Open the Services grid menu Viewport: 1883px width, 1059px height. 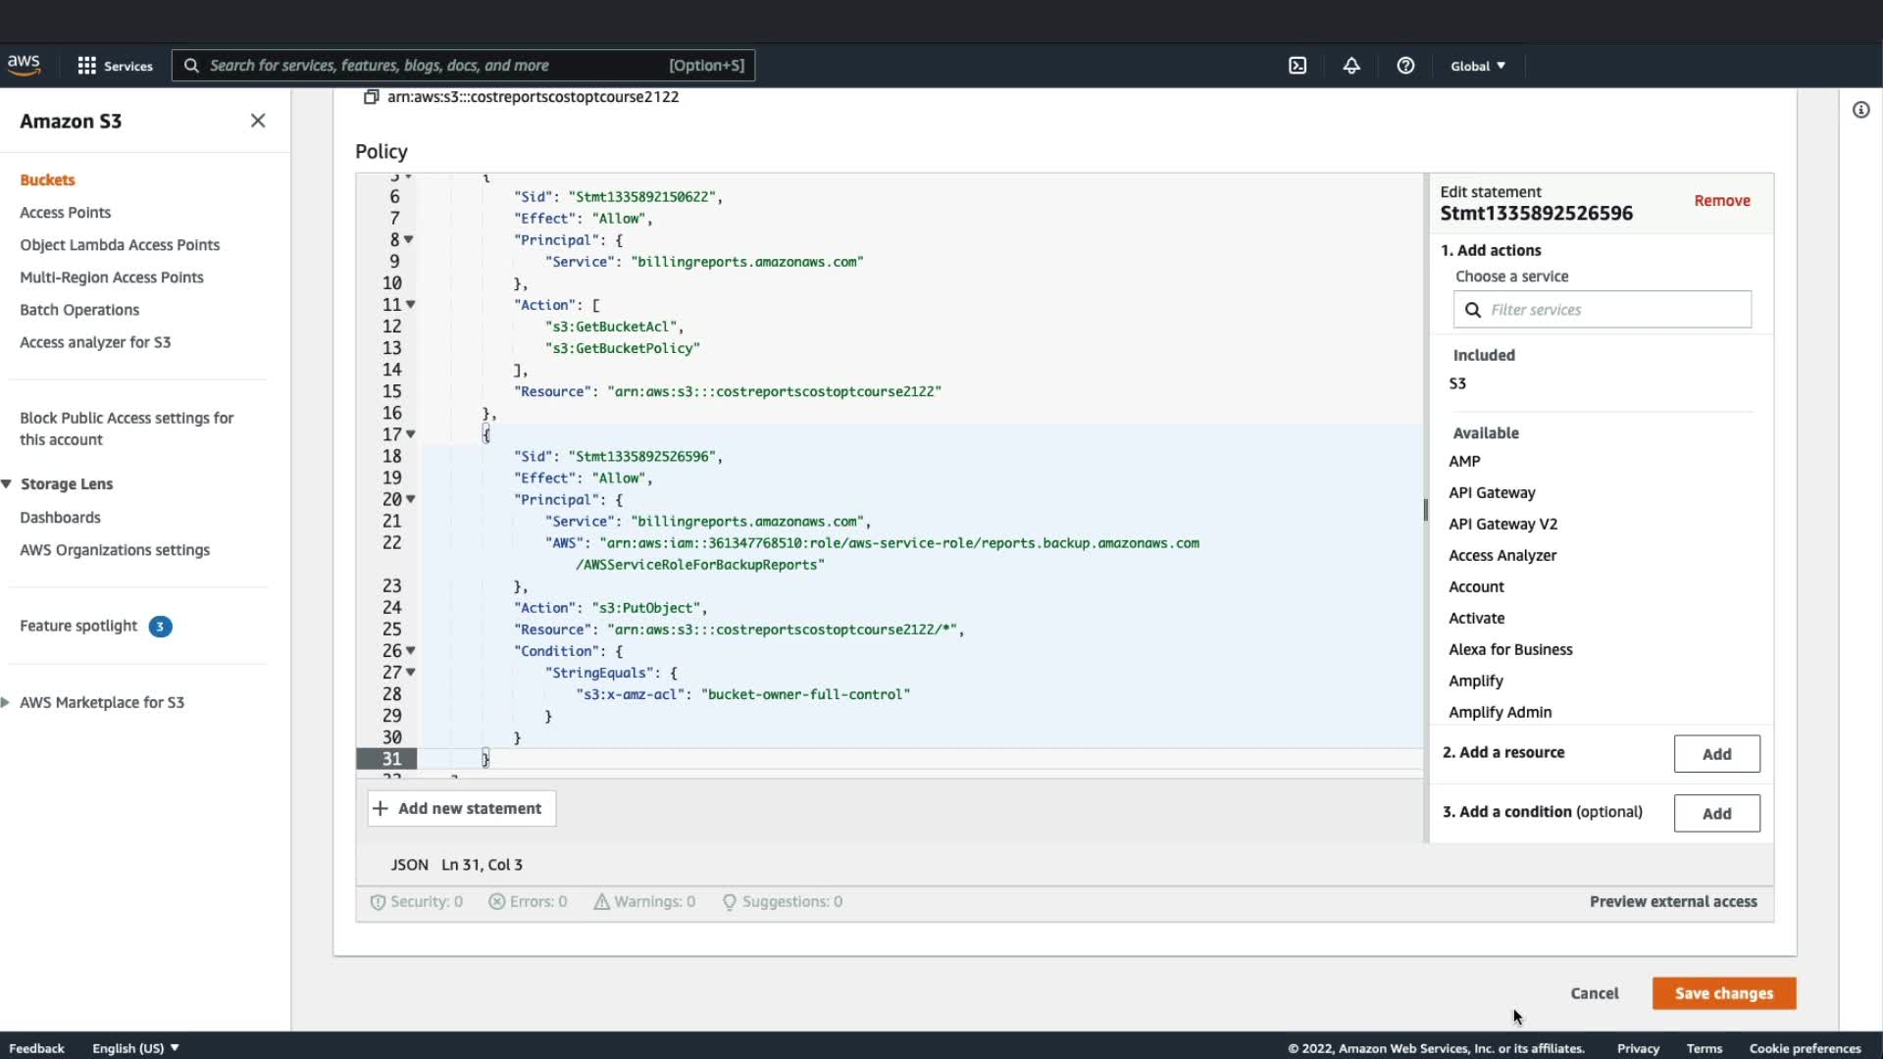click(x=115, y=66)
